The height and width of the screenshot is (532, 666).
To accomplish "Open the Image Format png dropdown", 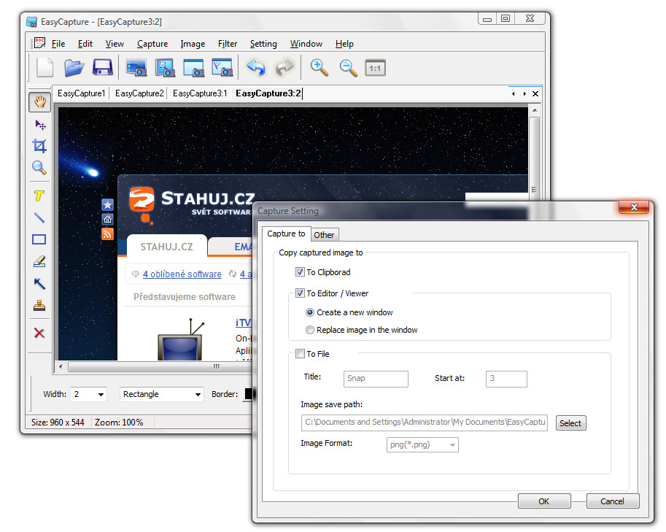I will (x=422, y=445).
